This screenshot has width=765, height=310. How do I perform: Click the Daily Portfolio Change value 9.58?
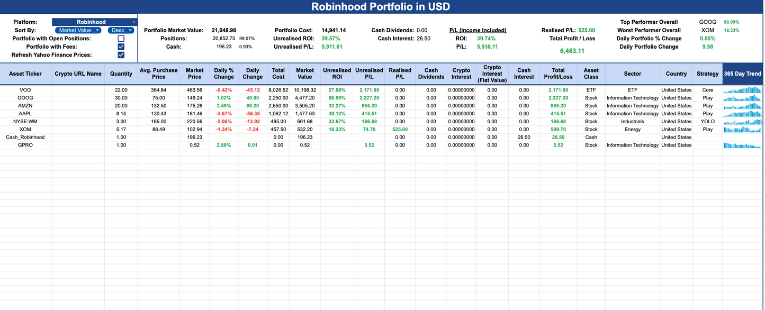(708, 47)
